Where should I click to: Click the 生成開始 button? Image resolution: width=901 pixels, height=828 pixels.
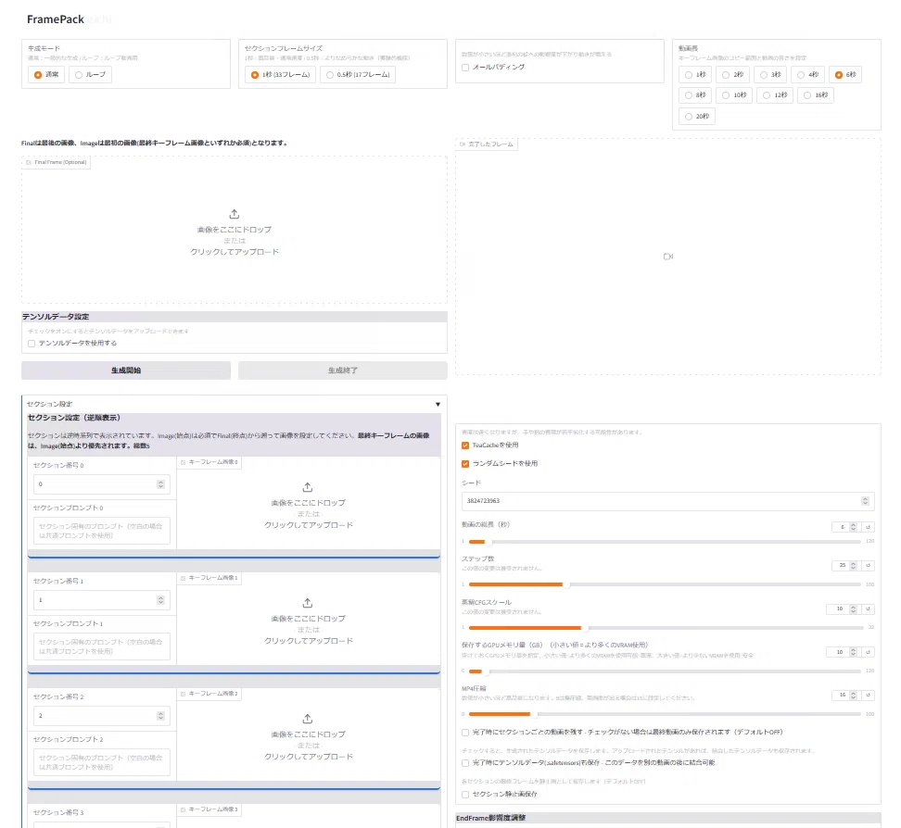(x=126, y=370)
